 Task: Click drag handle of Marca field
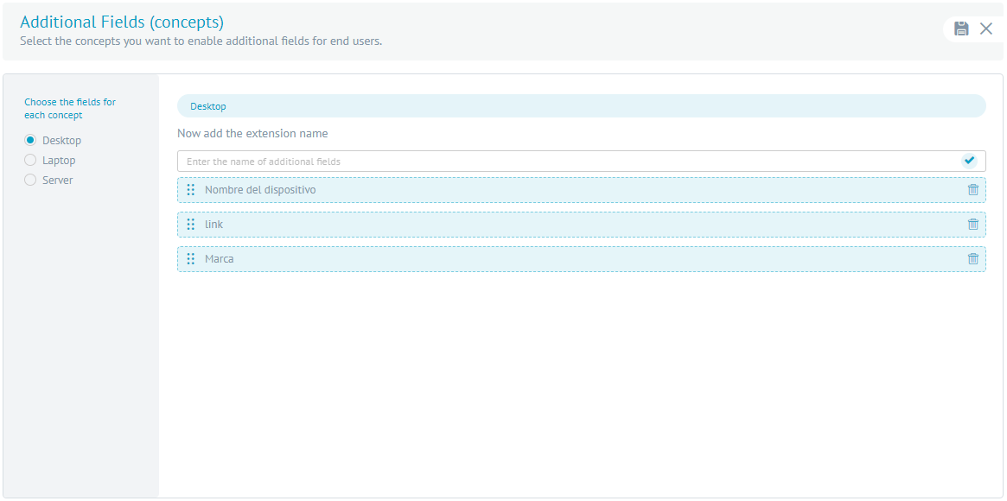(x=191, y=258)
